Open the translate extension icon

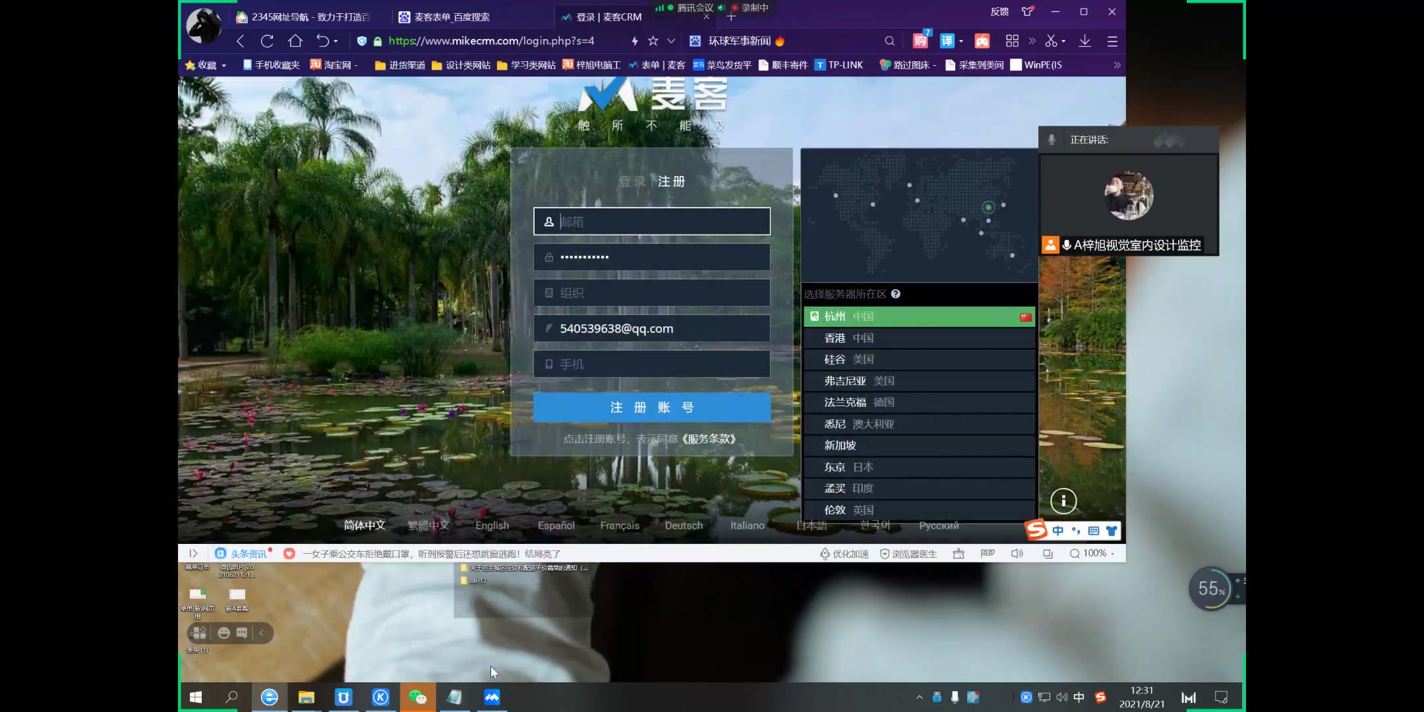click(947, 41)
